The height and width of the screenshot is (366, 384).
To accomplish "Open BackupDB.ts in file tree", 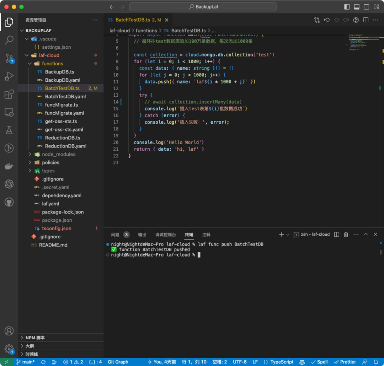I will pyautogui.click(x=59, y=72).
